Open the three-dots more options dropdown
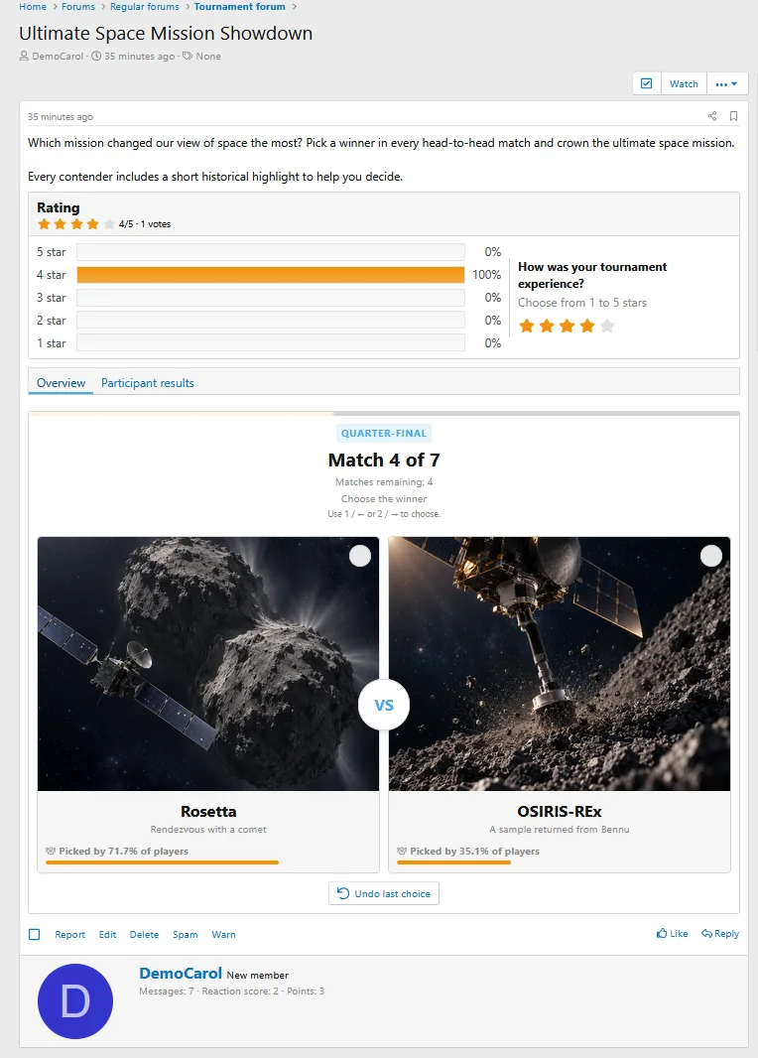The width and height of the screenshot is (758, 1058). click(727, 83)
